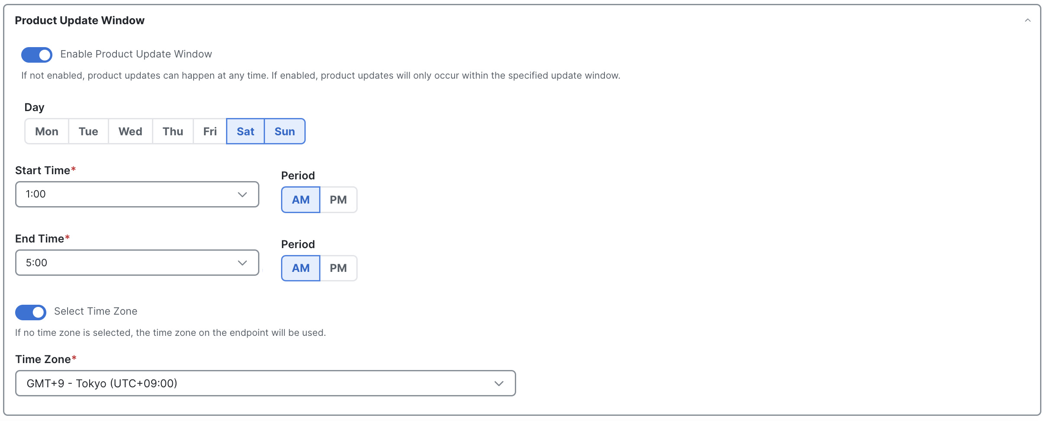This screenshot has height=421, width=1047.
Task: Choose Thu as an update day
Action: click(173, 131)
